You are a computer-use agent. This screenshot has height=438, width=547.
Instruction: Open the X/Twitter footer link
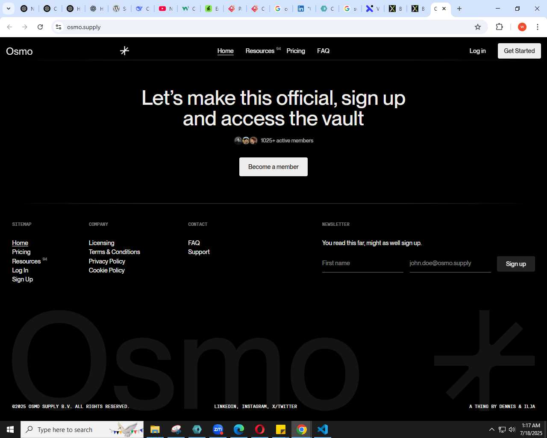tap(285, 406)
